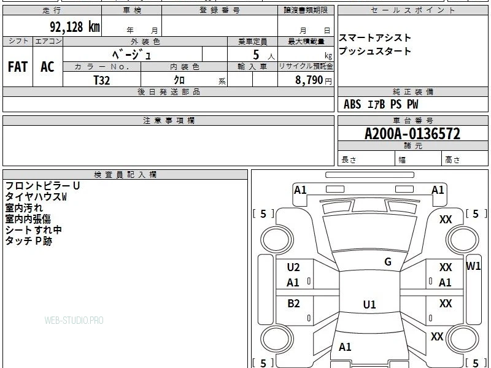Image resolution: width=491 pixels, height=368 pixels.
Task: Click the 検査員記入欄 header
Action: 125,175
